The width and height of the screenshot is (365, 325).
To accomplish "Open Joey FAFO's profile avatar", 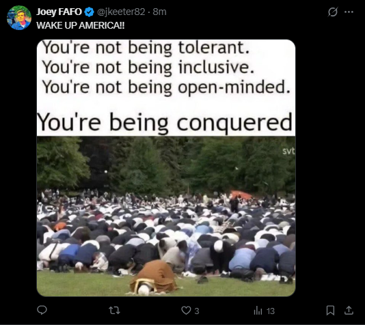I will click(19, 18).
